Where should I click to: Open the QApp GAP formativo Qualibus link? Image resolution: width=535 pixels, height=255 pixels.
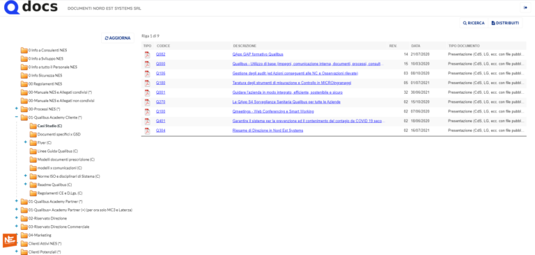tap(258, 54)
